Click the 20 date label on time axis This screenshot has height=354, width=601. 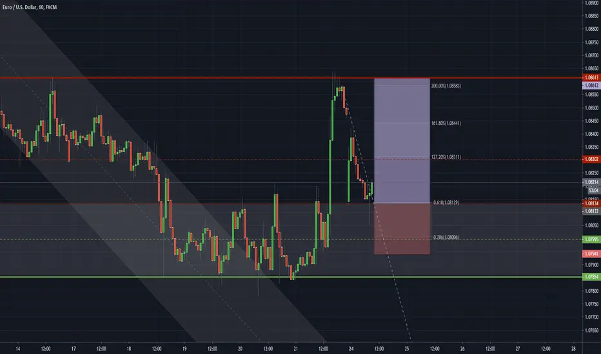(240, 349)
